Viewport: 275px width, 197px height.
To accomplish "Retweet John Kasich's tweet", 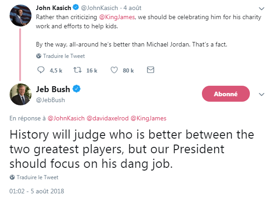I will [78, 70].
